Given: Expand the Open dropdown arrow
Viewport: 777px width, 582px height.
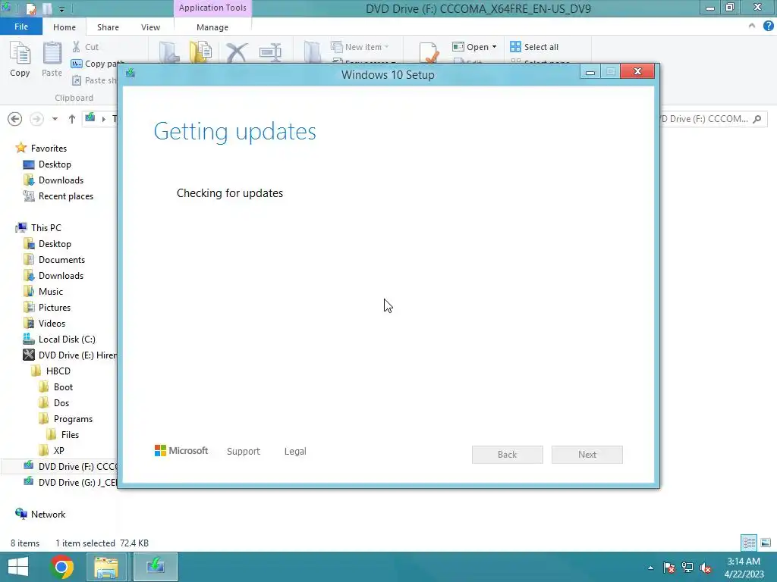Looking at the screenshot, I should coord(494,47).
